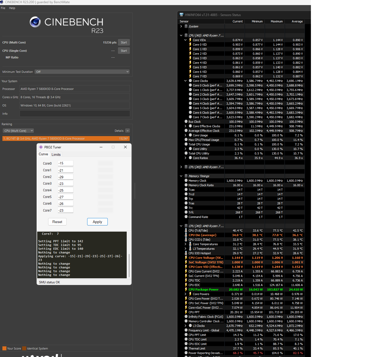Click the CPU Package Power bolt icon

click(186, 289)
